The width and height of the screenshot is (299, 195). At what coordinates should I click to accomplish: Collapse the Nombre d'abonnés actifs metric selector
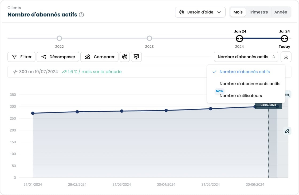tap(246, 57)
